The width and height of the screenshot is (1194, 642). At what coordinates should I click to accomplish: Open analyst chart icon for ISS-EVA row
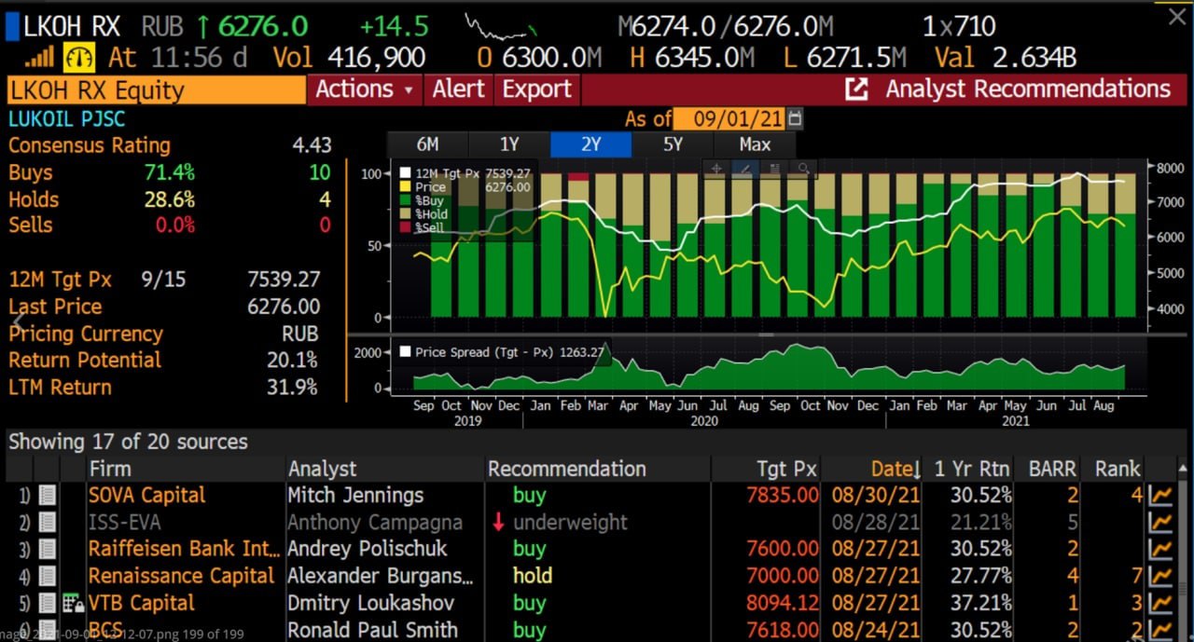point(1161,523)
